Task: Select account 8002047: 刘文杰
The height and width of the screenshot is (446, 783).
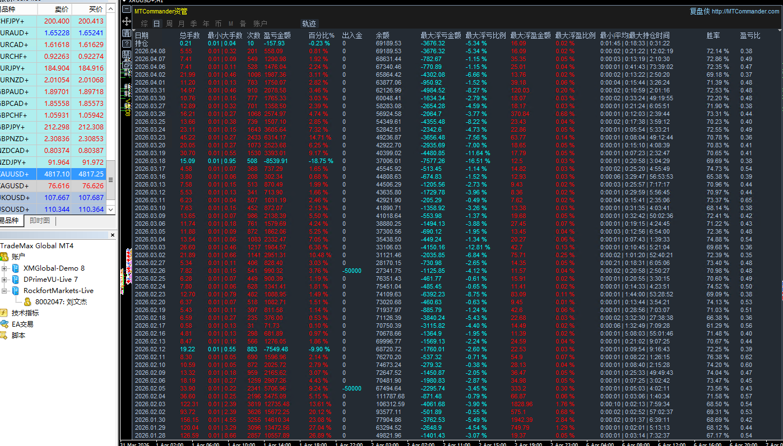Action: (61, 302)
